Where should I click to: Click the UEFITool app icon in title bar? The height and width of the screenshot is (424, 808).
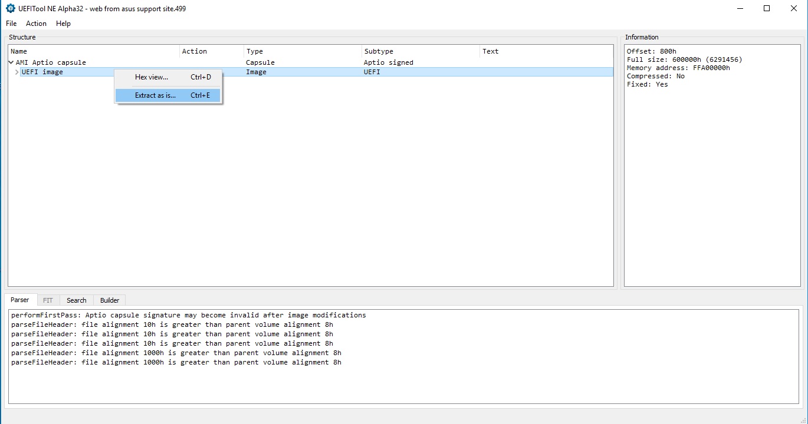coord(10,9)
